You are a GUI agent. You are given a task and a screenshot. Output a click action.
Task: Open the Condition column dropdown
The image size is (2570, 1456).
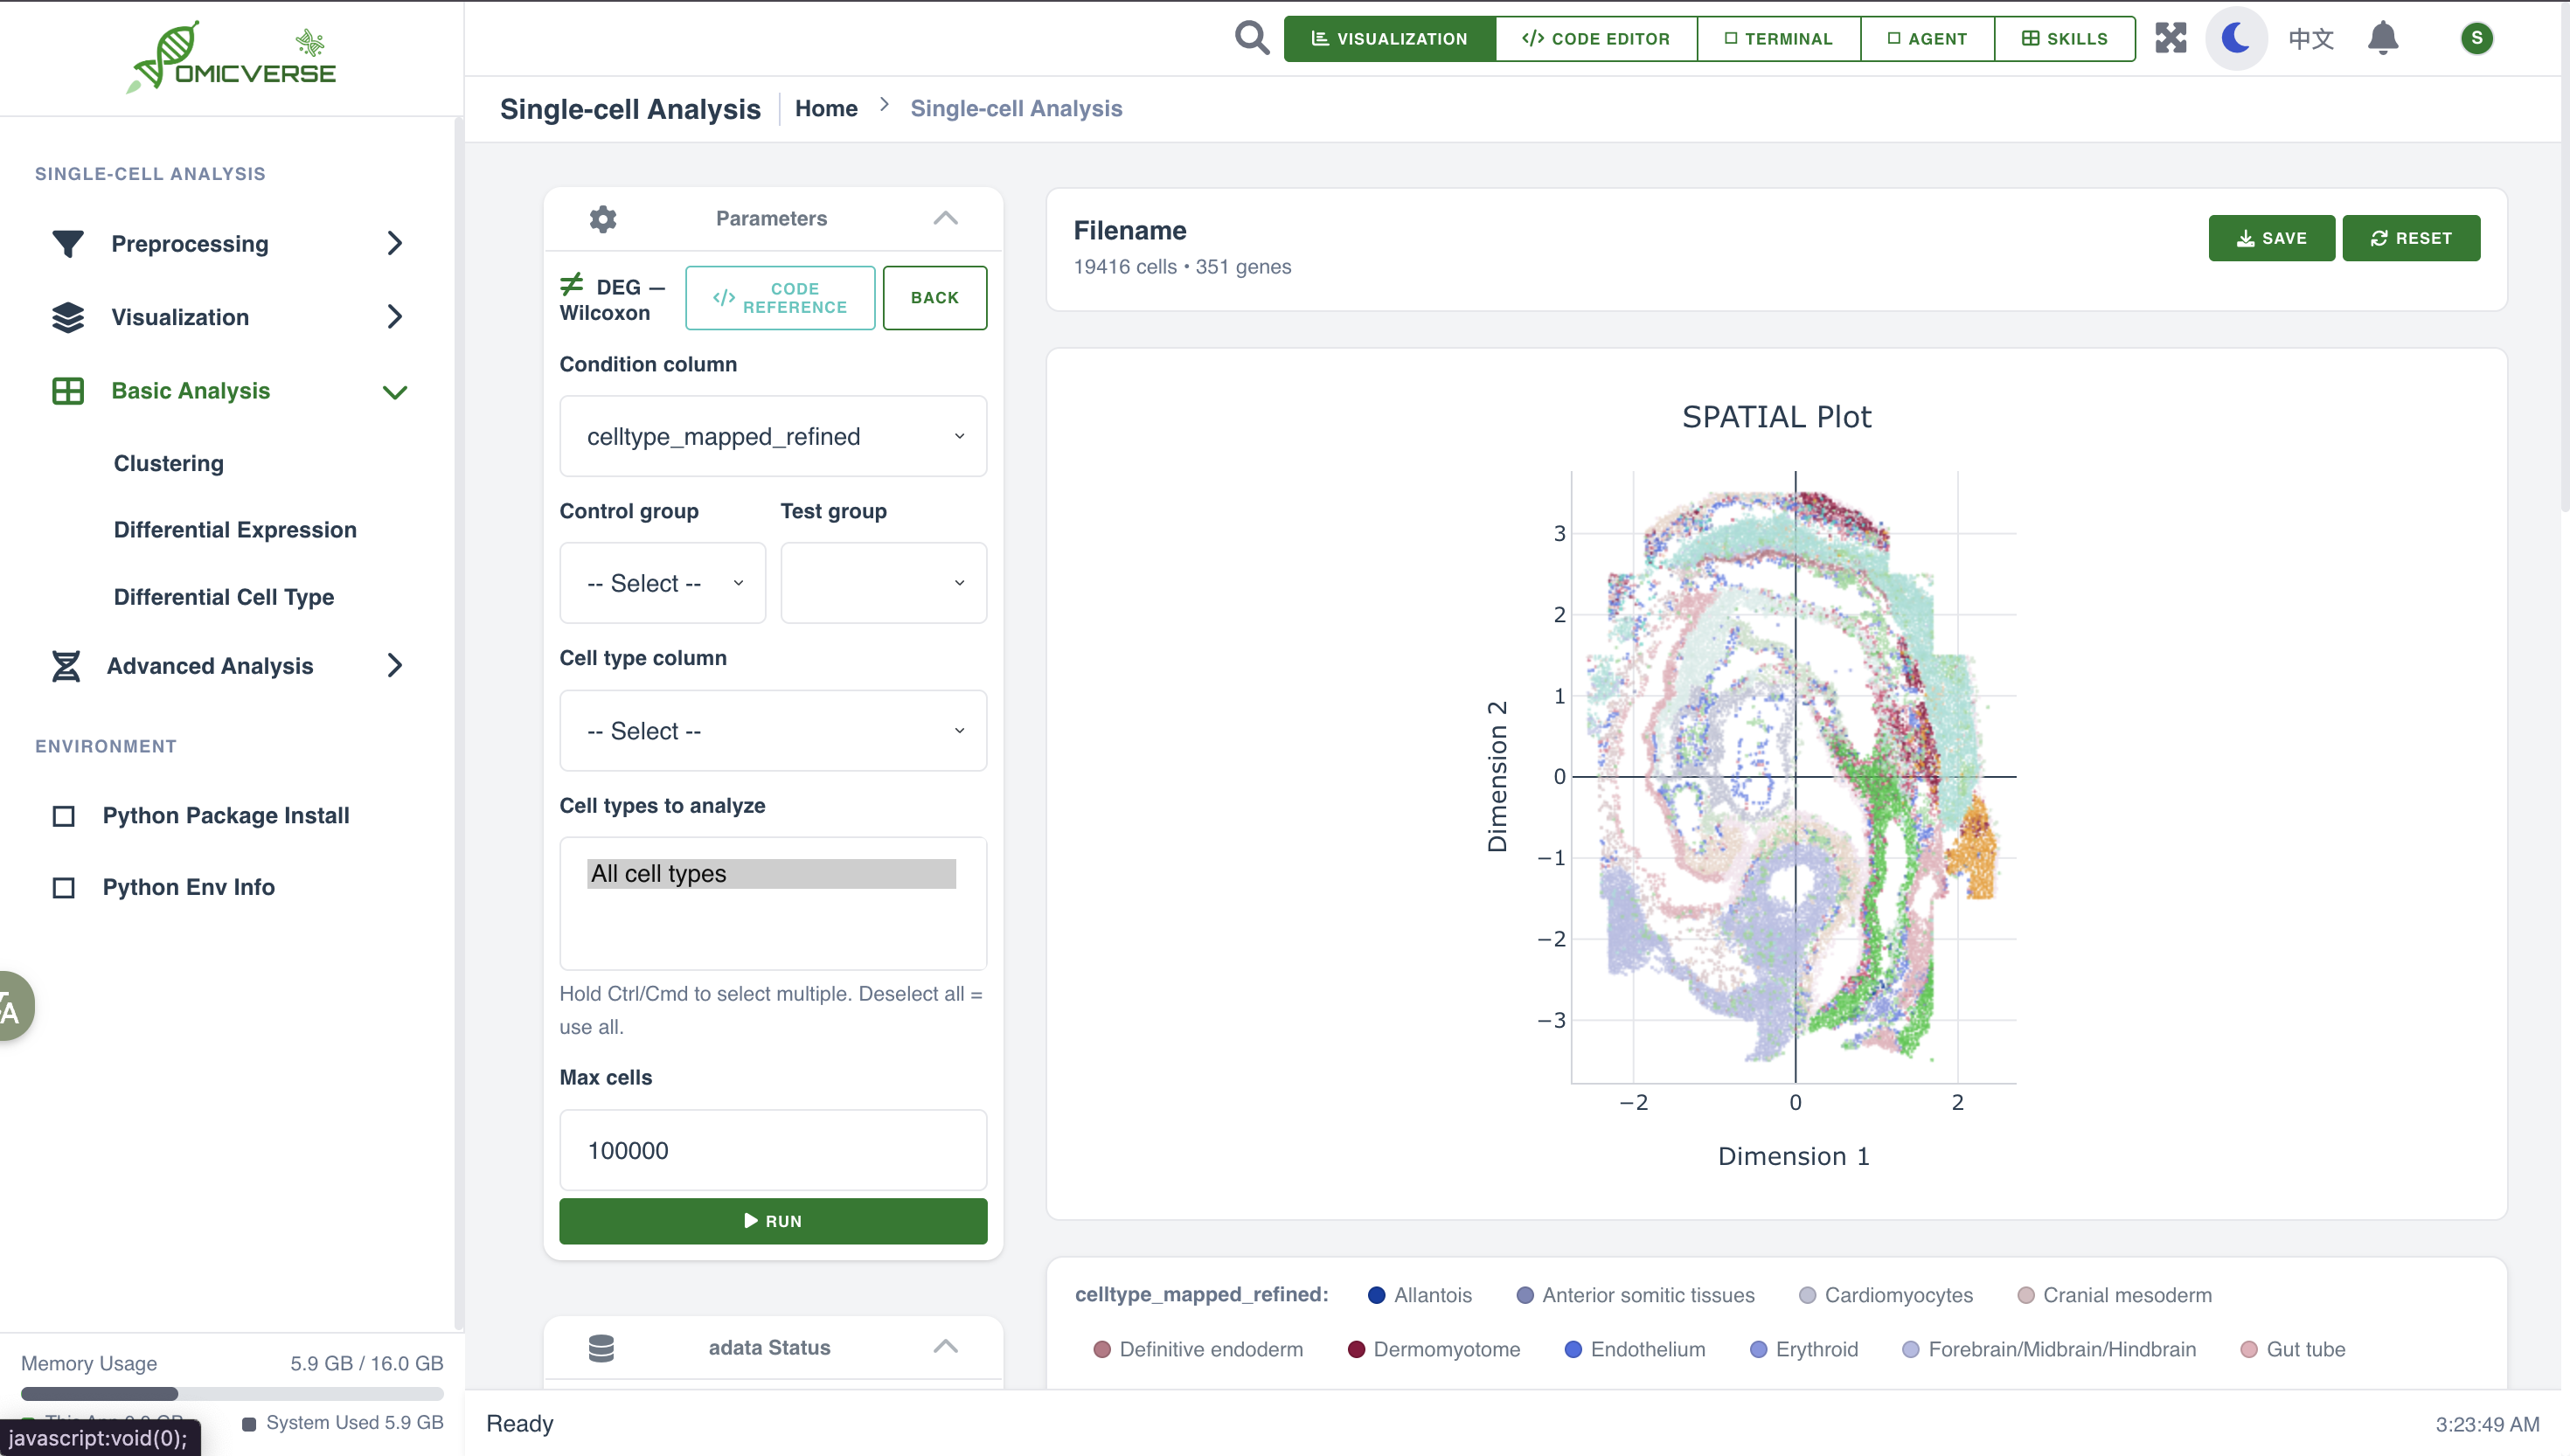(773, 436)
